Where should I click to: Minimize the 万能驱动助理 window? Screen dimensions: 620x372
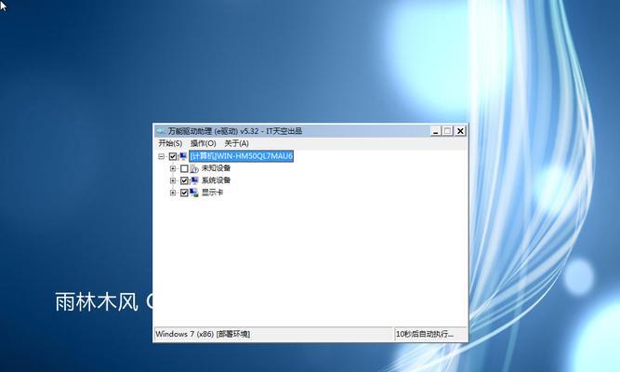pos(435,131)
